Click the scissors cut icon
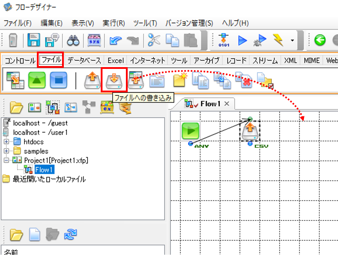 pos(154,40)
